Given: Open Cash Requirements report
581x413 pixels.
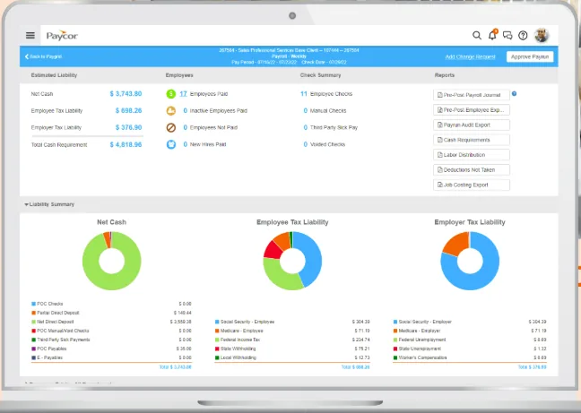Looking at the screenshot, I should pyautogui.click(x=472, y=140).
